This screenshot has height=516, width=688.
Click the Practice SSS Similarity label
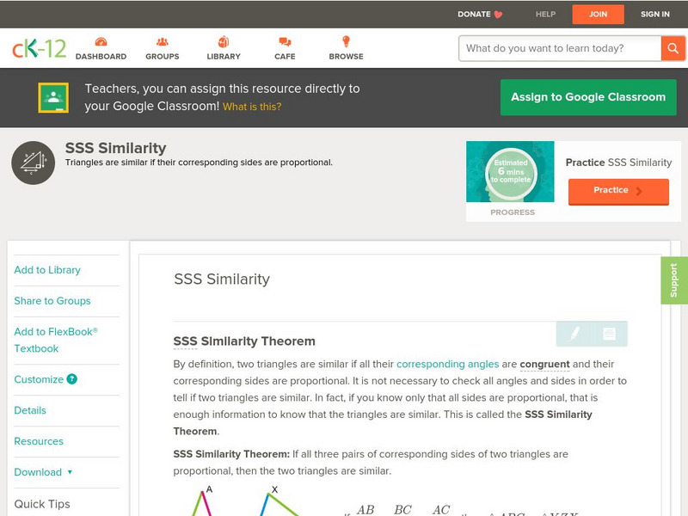(618, 163)
